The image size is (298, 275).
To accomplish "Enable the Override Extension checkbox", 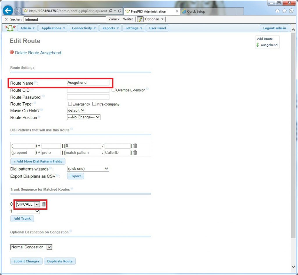I will [113, 90].
